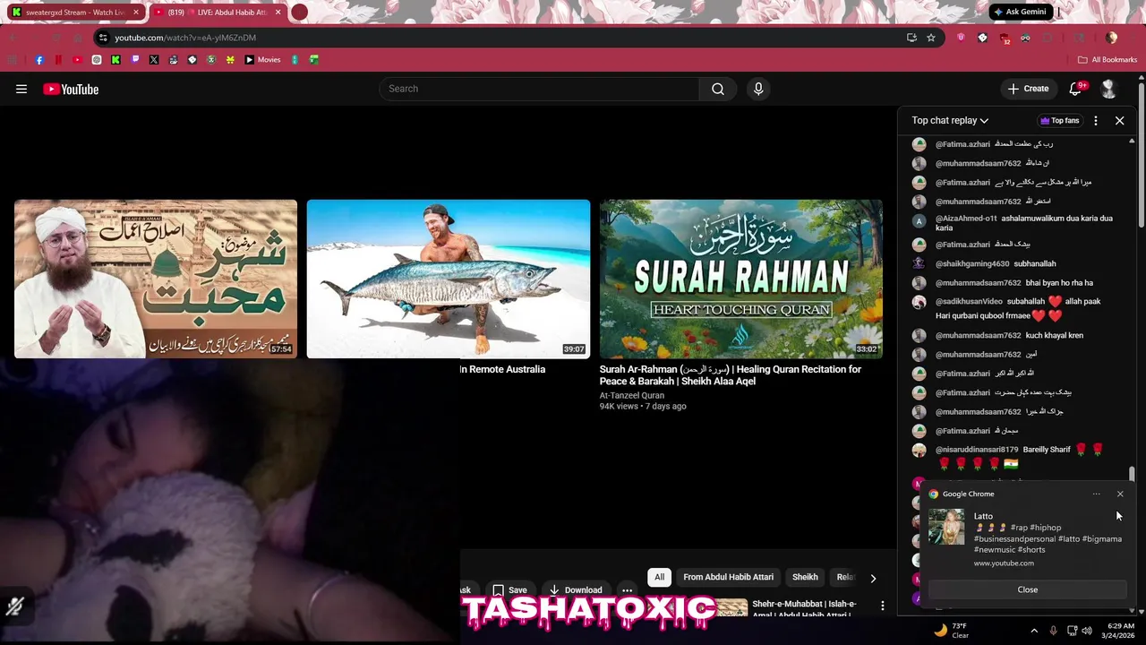Open the dice extension icon
This screenshot has height=645, width=1146.
tap(982, 38)
